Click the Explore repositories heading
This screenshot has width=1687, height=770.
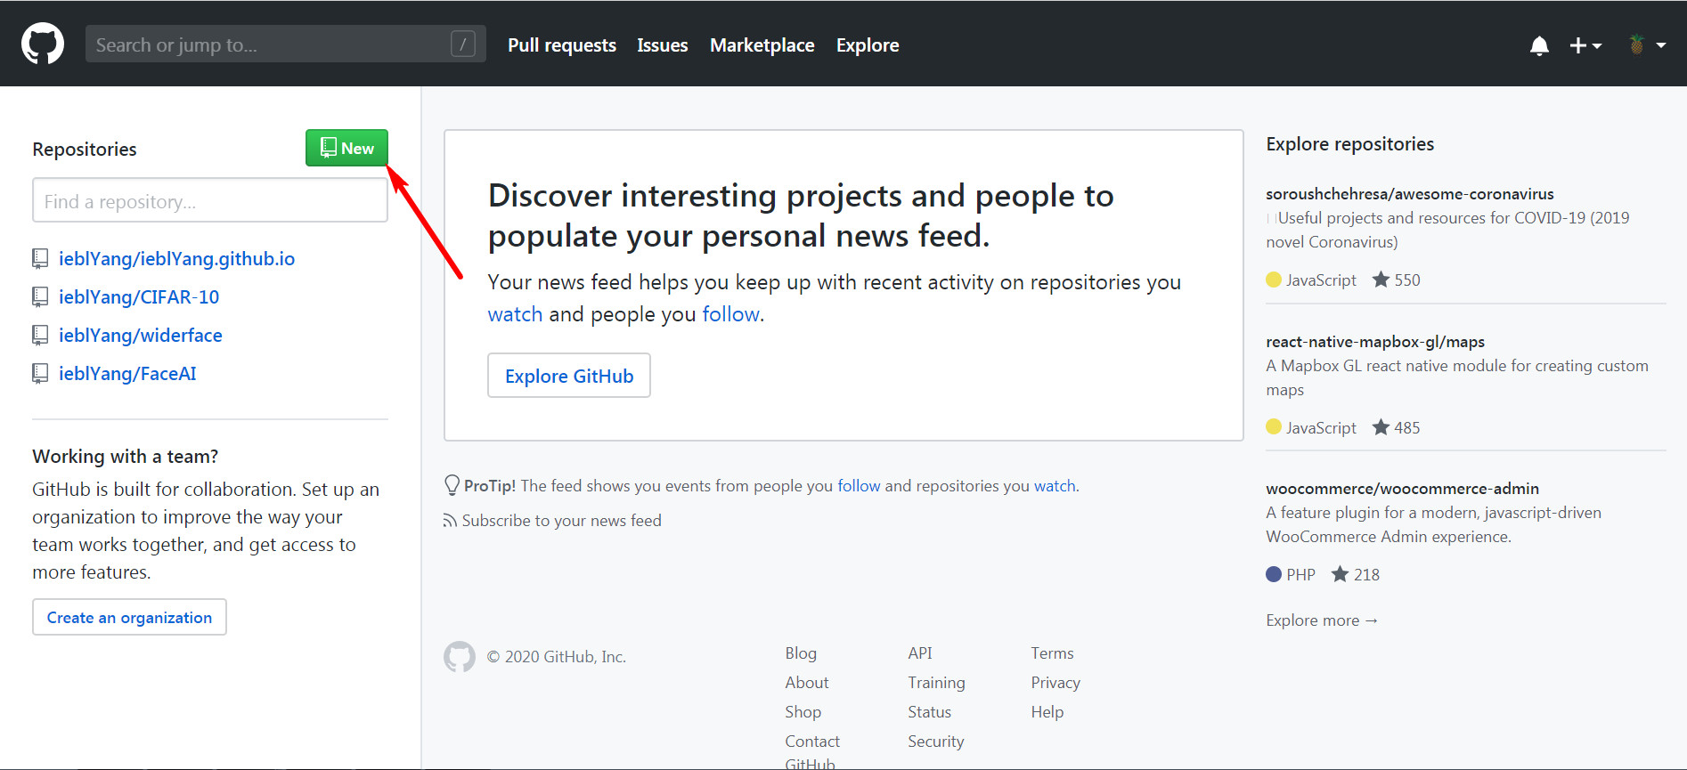(1350, 144)
